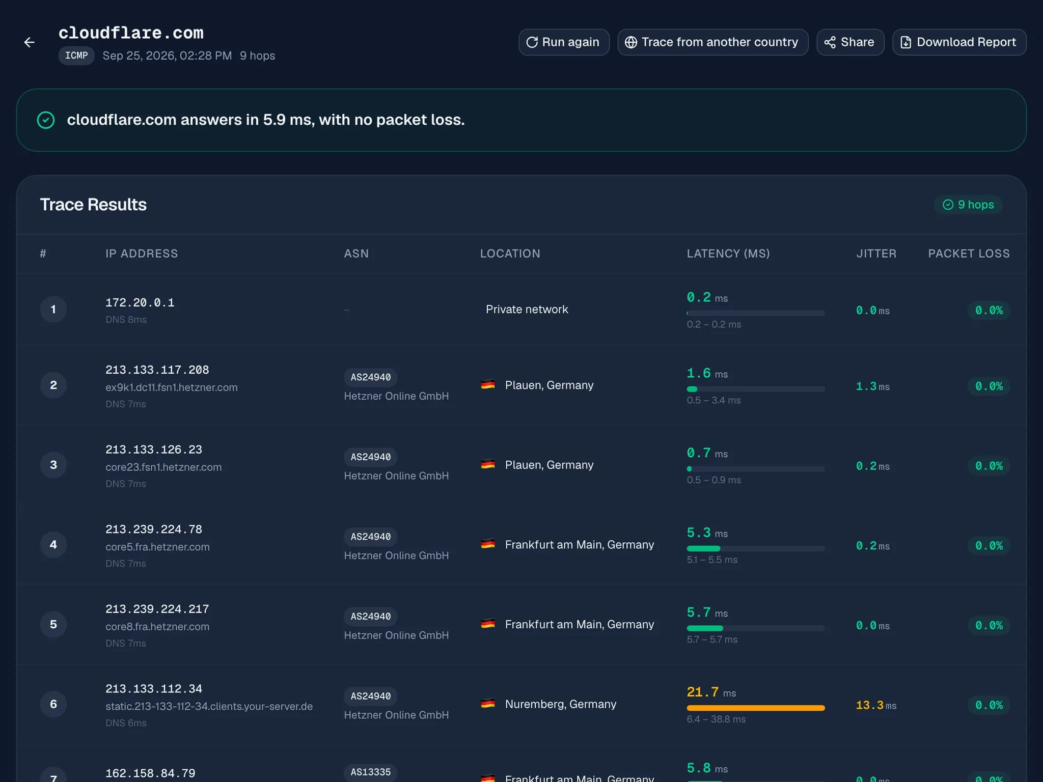Click German flag beside Nuremberg, Germany

coord(488,704)
